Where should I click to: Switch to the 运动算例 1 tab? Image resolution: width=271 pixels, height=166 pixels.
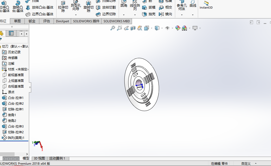tap(57, 158)
